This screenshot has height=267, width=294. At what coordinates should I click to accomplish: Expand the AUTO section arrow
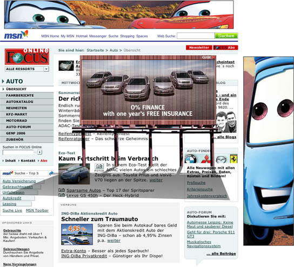[x=3, y=81]
